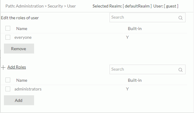194x113 pixels.
Task: Toggle select-all checkbox in user roles table
Action: 8,28
